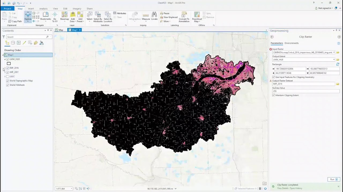This screenshot has width=343, height=192.
Task: Click View Unplaced labels
Action: click(169, 17)
